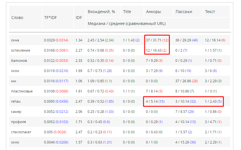
Task: Click passages value 36 / 29.29 (46)
Action: [187, 40]
